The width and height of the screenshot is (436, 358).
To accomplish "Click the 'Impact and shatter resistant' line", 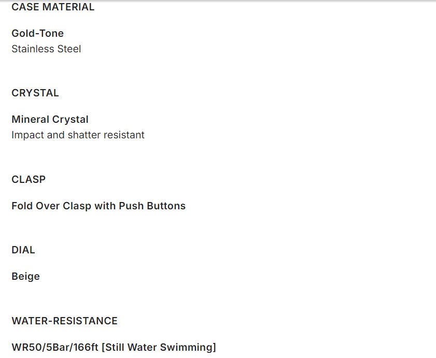I will pos(78,135).
